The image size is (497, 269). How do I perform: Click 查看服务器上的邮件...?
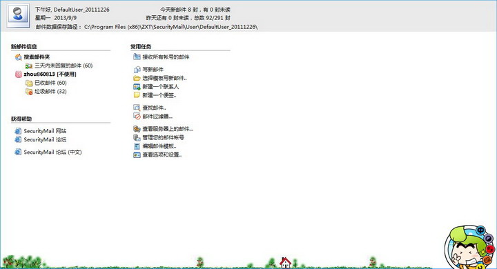(168, 129)
